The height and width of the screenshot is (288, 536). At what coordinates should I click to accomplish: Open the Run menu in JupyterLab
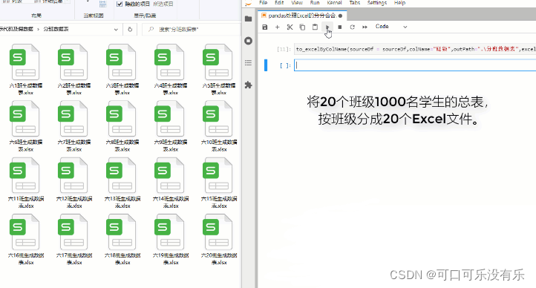coord(315,3)
